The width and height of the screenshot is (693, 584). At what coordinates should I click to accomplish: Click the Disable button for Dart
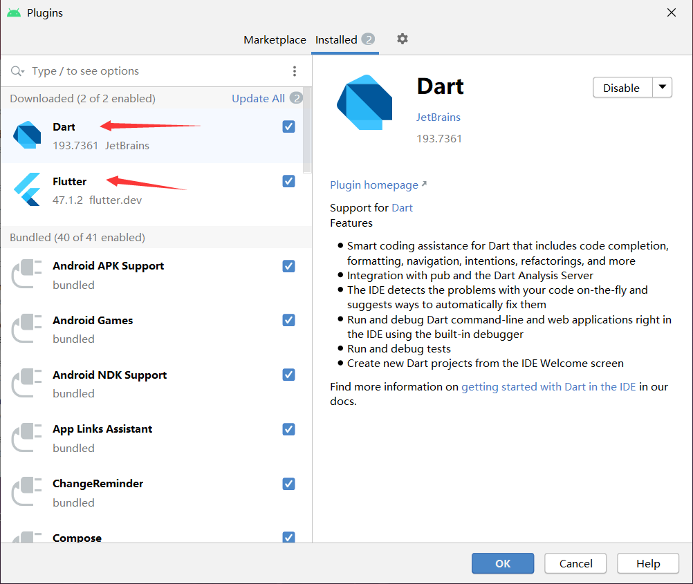pyautogui.click(x=622, y=88)
